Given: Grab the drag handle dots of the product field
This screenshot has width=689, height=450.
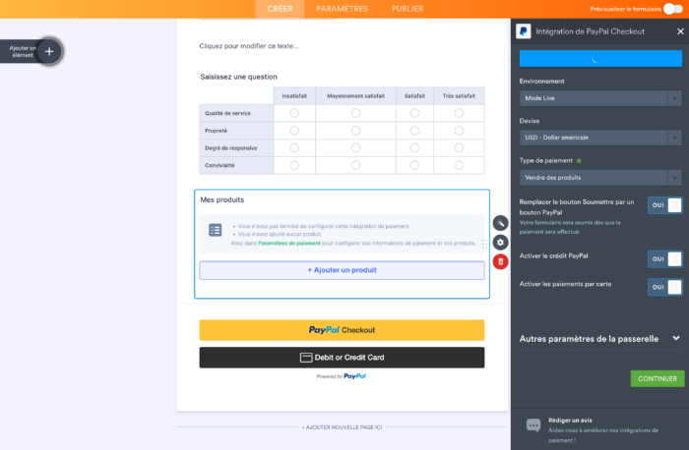Looking at the screenshot, I should coord(484,244).
